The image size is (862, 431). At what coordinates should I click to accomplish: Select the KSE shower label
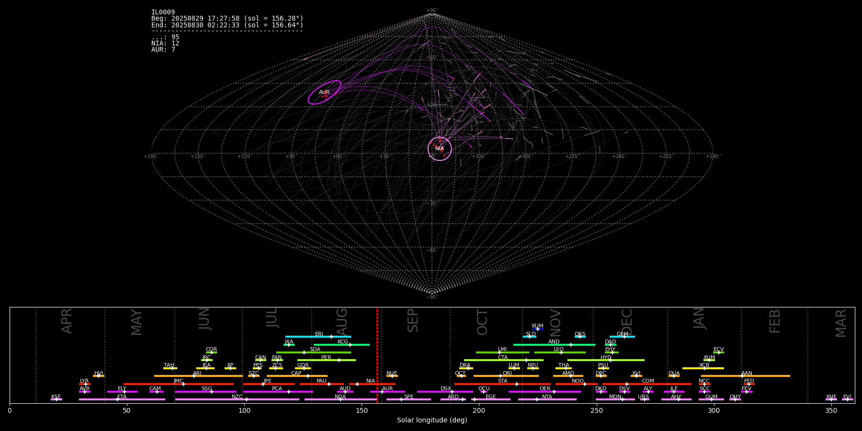coord(56,397)
